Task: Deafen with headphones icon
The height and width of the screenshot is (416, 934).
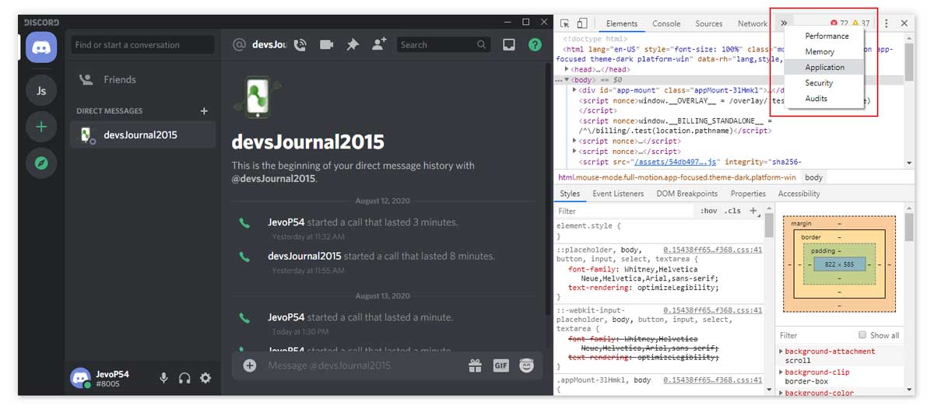Action: point(184,378)
